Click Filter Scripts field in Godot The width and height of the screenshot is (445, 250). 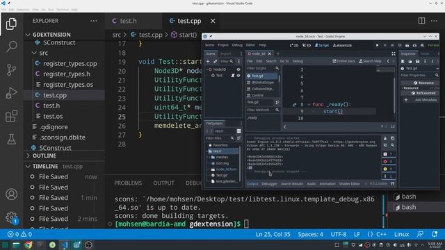(263, 68)
